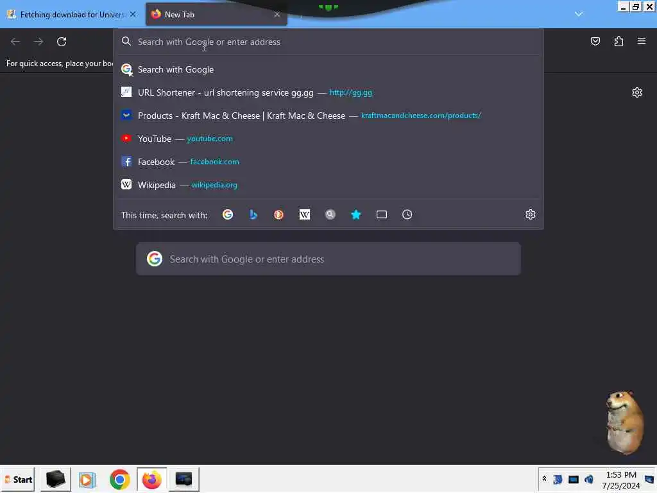This screenshot has width=657, height=493.
Task: Click the volume speaker tray icon
Action: tap(589, 479)
